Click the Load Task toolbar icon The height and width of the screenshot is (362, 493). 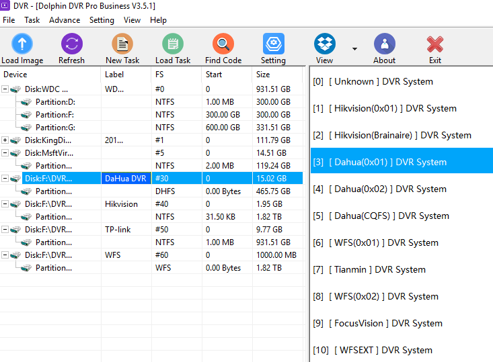point(173,44)
